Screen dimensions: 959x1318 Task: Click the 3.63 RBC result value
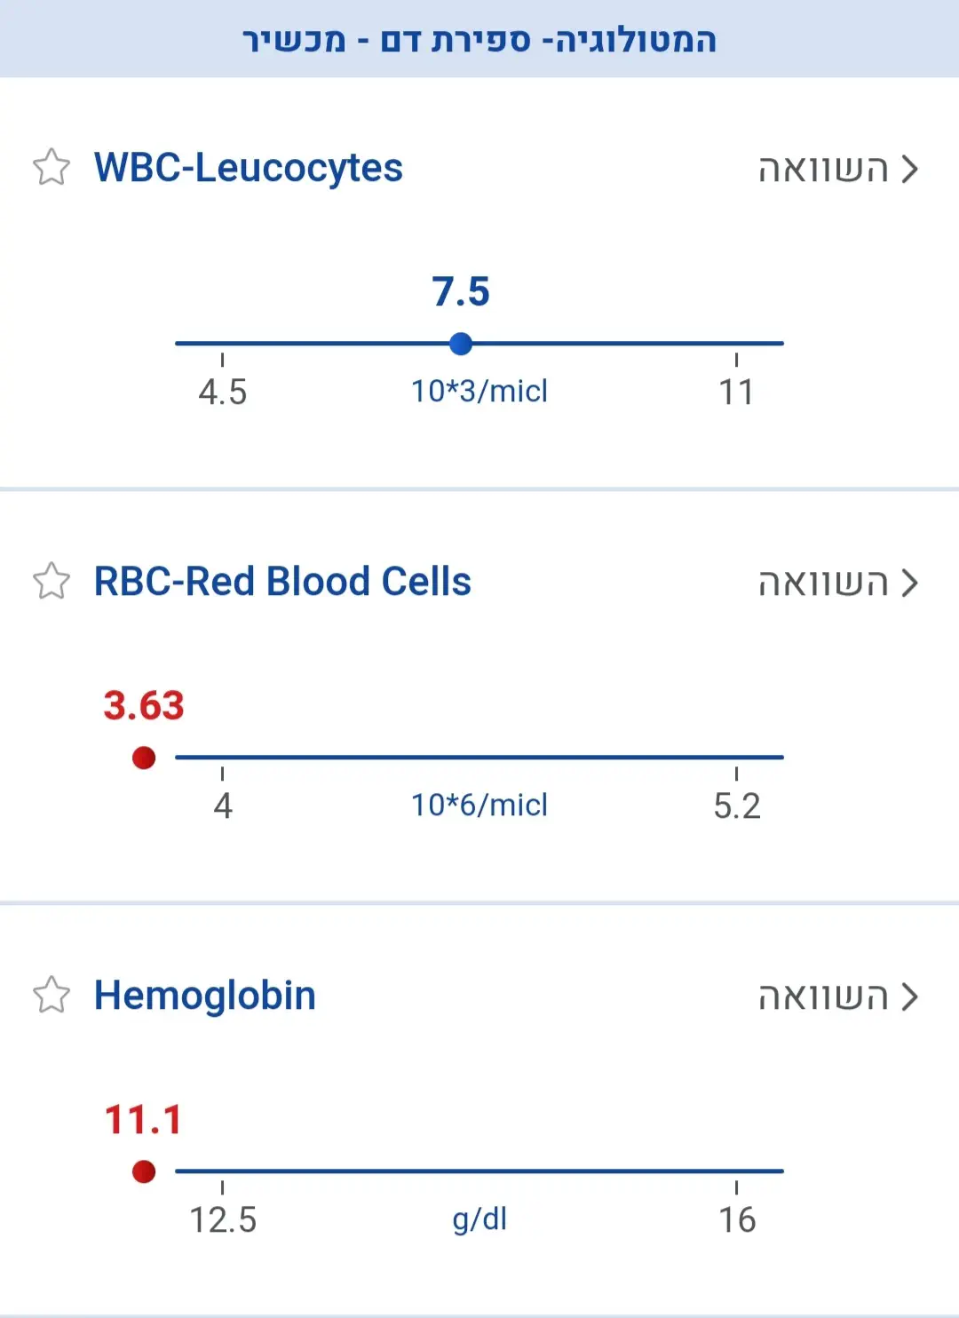(x=144, y=706)
